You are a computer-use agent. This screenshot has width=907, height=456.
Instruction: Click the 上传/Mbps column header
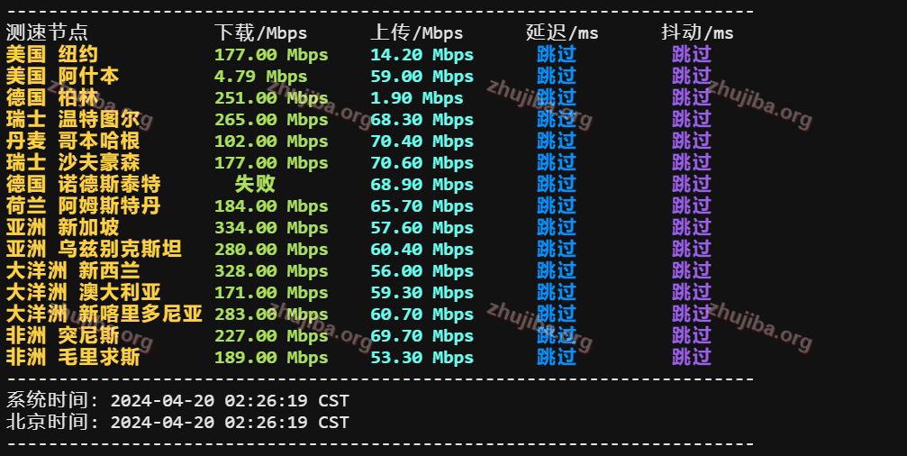[416, 32]
